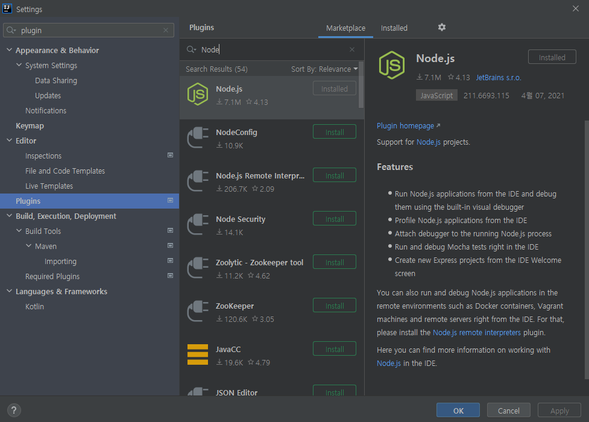This screenshot has height=422, width=589.
Task: Click the settings search magnifier icon
Action: point(11,30)
